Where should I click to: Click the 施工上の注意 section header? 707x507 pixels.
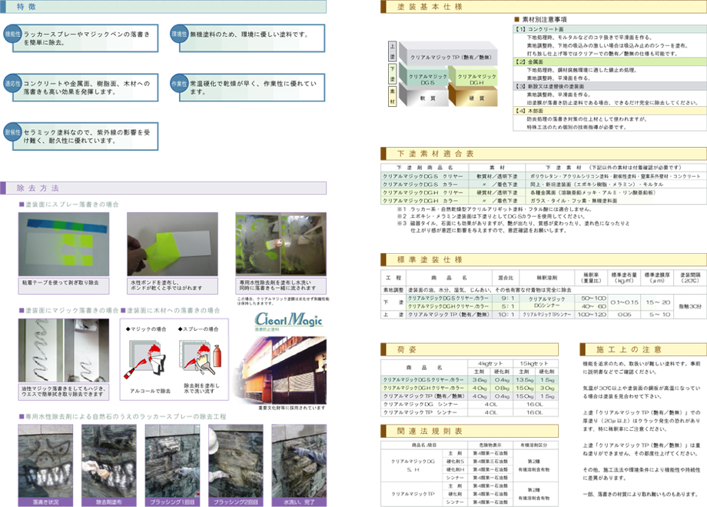[x=643, y=349]
